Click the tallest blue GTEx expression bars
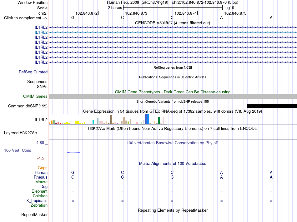This screenshot has width=297, height=222. [x=147, y=119]
